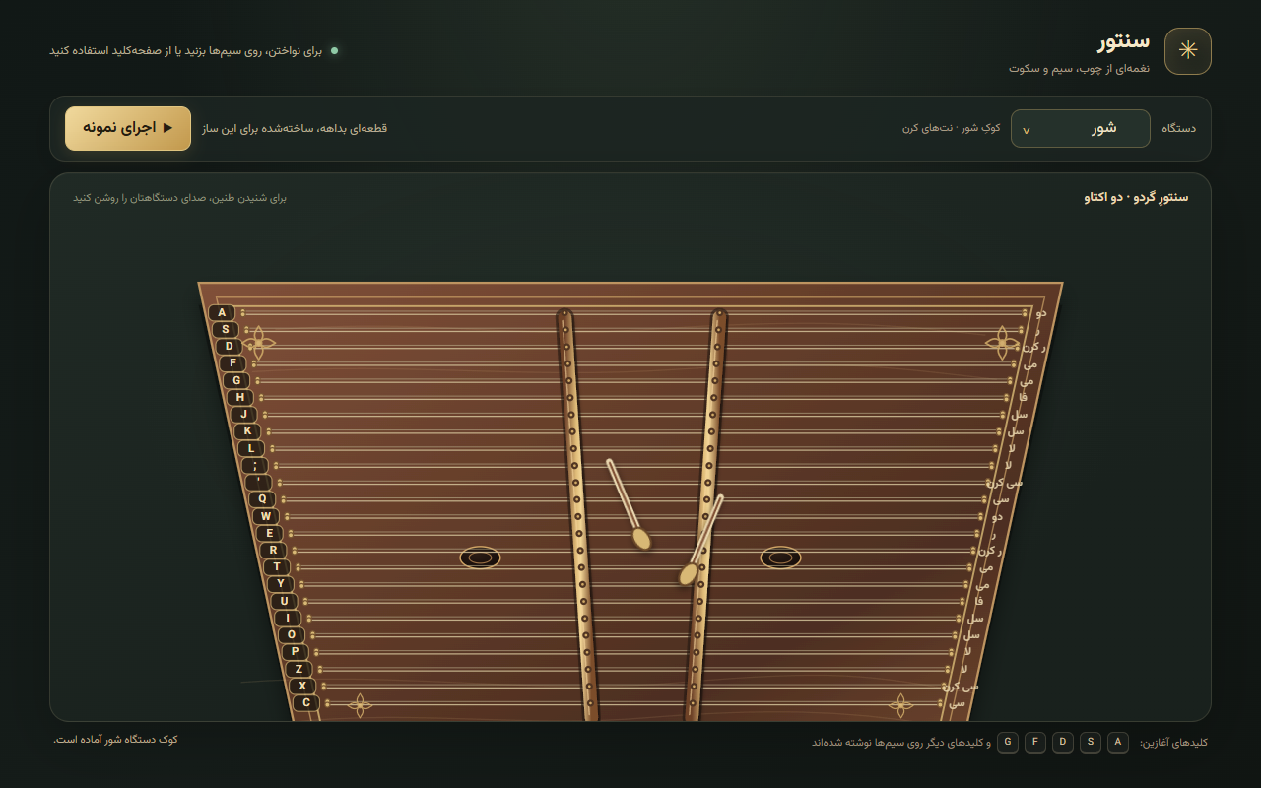Click the subtitle نغمه‌ای از چوب، سیم و سکوت

pyautogui.click(x=1079, y=68)
